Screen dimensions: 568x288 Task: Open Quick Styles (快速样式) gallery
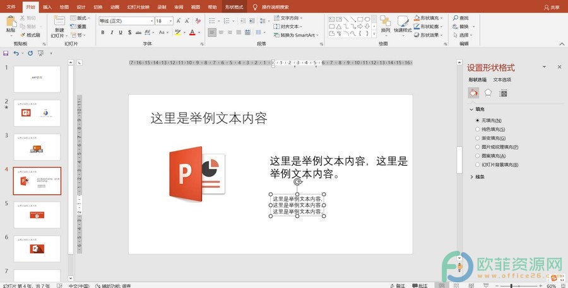(403, 21)
